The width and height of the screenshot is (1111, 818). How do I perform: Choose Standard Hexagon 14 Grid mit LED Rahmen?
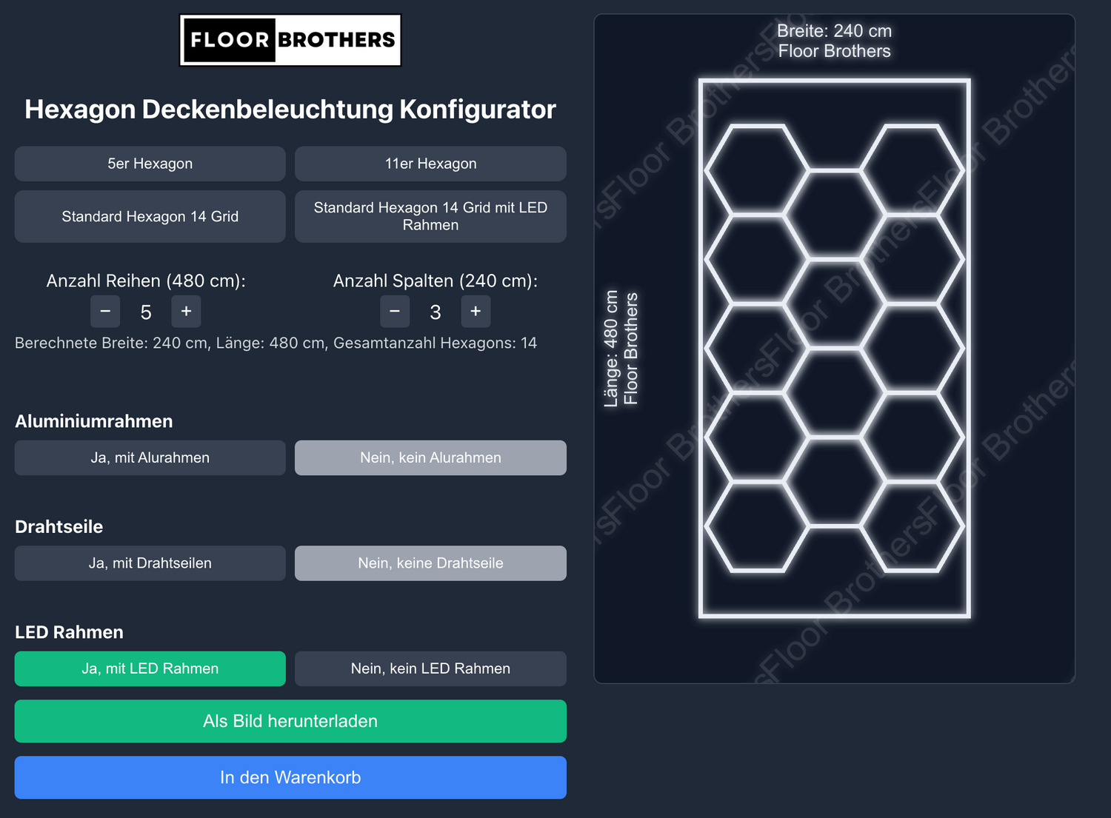coord(430,216)
